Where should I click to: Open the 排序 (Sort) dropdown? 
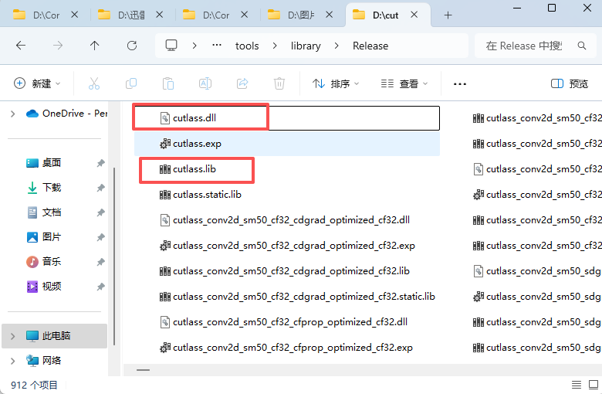pos(336,83)
